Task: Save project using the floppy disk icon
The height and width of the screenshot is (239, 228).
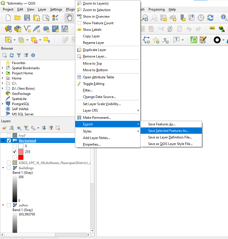Action: (27, 18)
